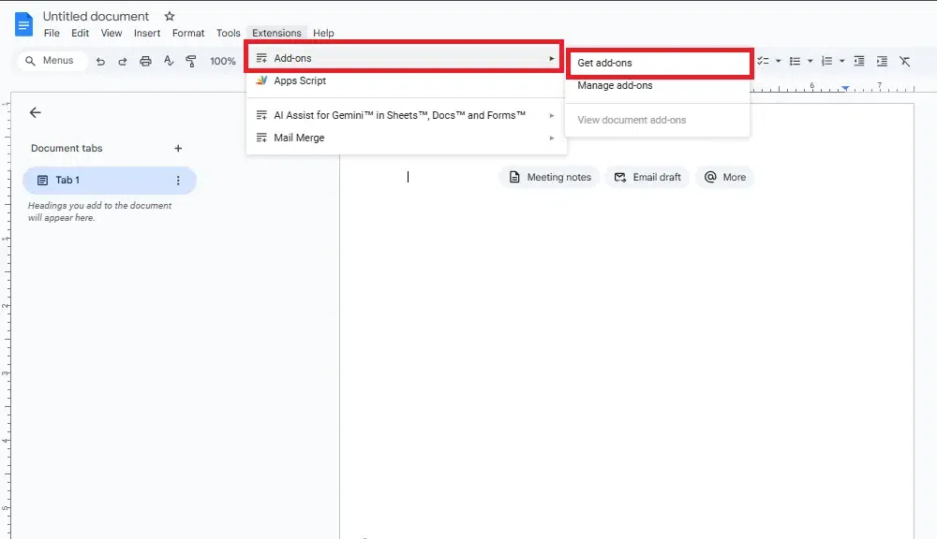Viewport: 937px width, 539px height.
Task: Click the right-indent marker on the ruler
Action: (845, 88)
